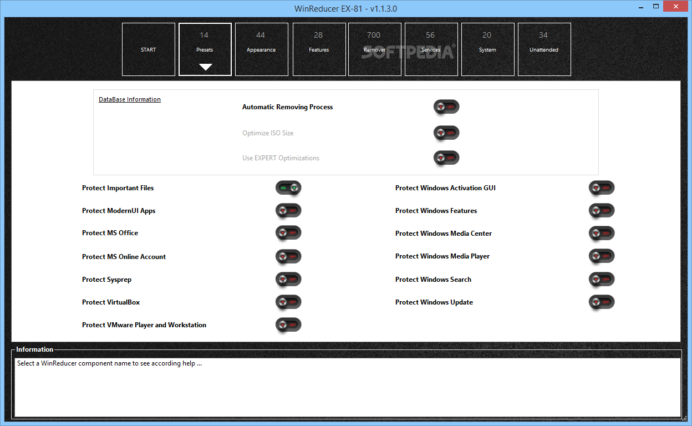692x426 pixels.
Task: Open the Features tile
Action: click(x=319, y=49)
